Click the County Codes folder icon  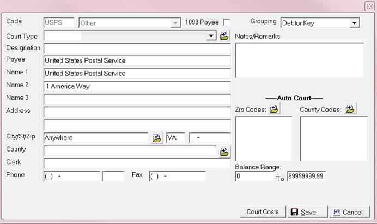(x=350, y=109)
